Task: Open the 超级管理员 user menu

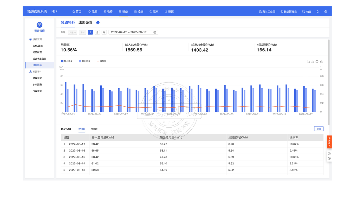Action: pyautogui.click(x=289, y=12)
